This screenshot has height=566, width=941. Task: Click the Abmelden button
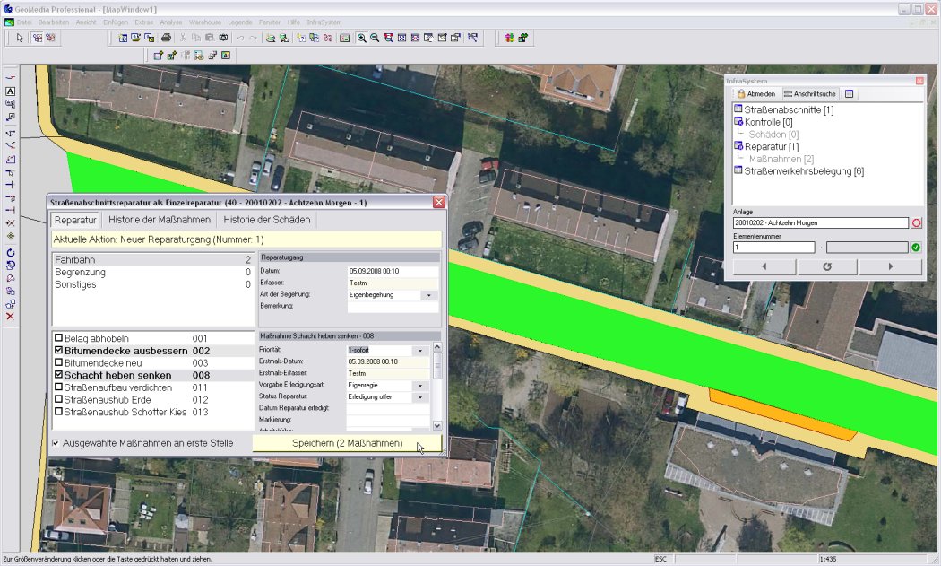[755, 94]
